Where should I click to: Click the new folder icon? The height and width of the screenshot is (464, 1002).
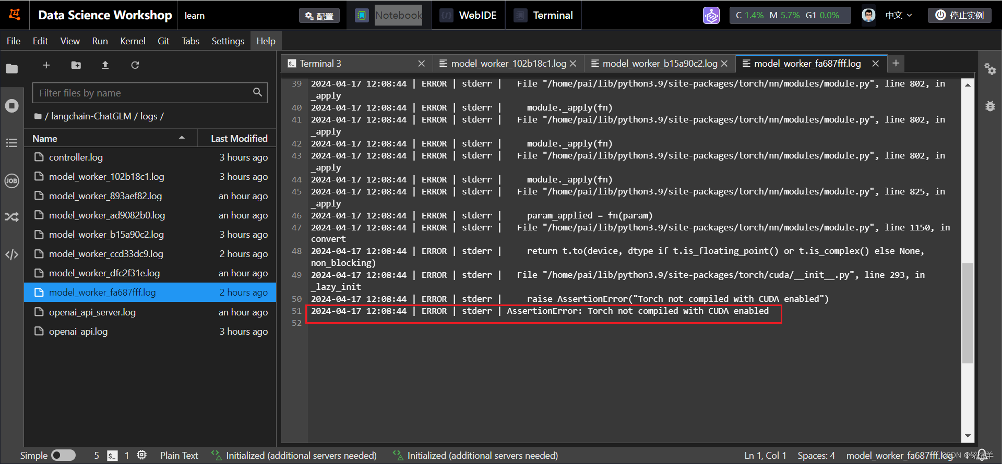click(76, 65)
